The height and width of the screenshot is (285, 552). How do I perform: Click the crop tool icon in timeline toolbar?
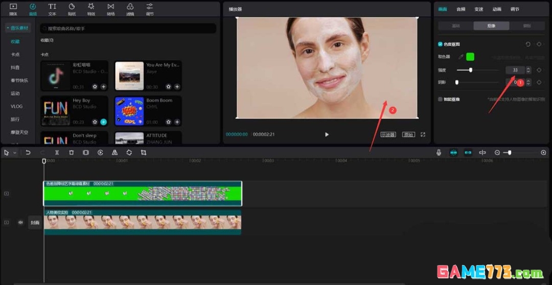144,153
